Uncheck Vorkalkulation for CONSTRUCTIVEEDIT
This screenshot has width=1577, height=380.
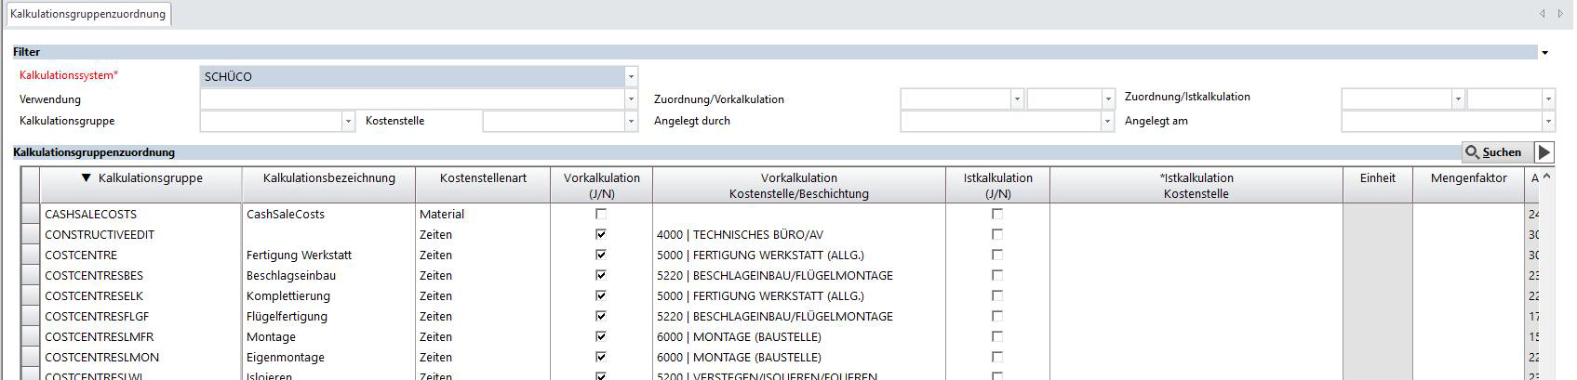[x=601, y=235]
